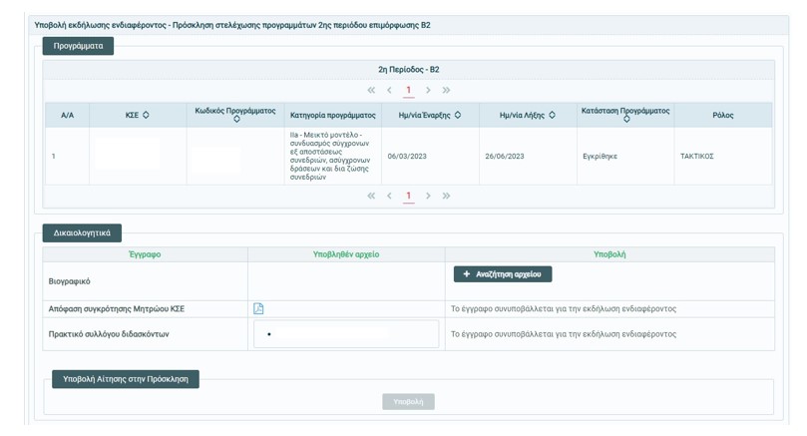Go to first page in top paginator
807x436 pixels.
coord(371,91)
